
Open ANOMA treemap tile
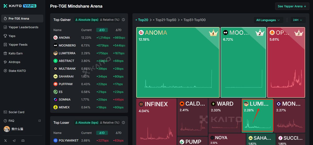click(x=178, y=62)
